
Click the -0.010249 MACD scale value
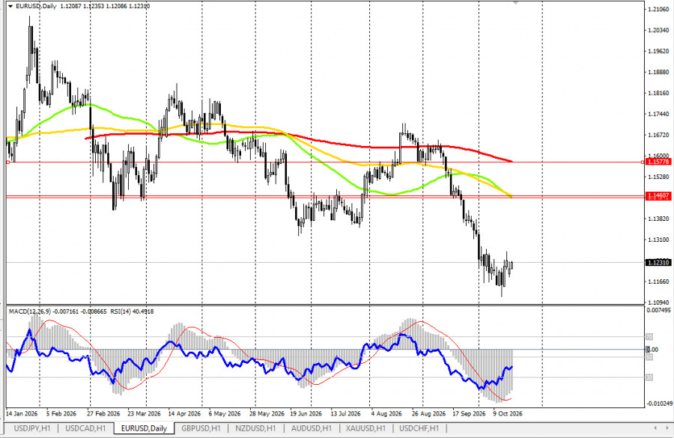[x=659, y=404]
